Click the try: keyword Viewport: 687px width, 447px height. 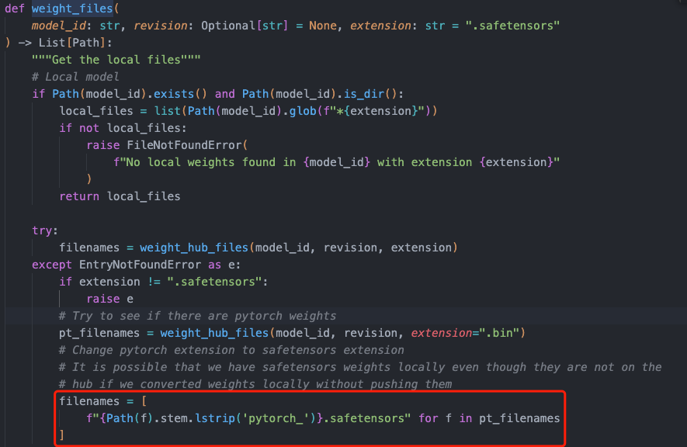click(45, 230)
